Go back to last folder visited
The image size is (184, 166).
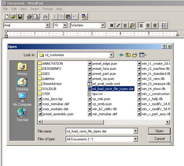coord(121,55)
